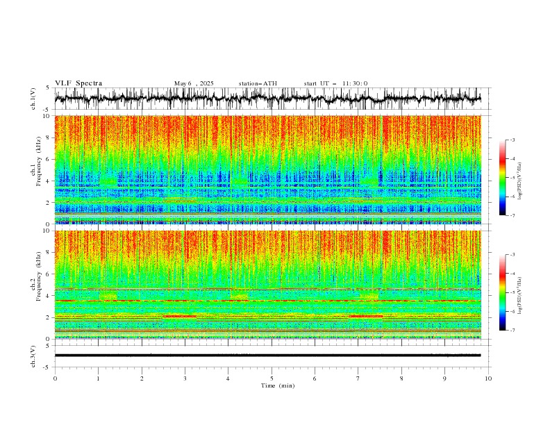Click the ch.1 voltage waveform trace
The width and height of the screenshot is (550, 425).
tap(267, 99)
